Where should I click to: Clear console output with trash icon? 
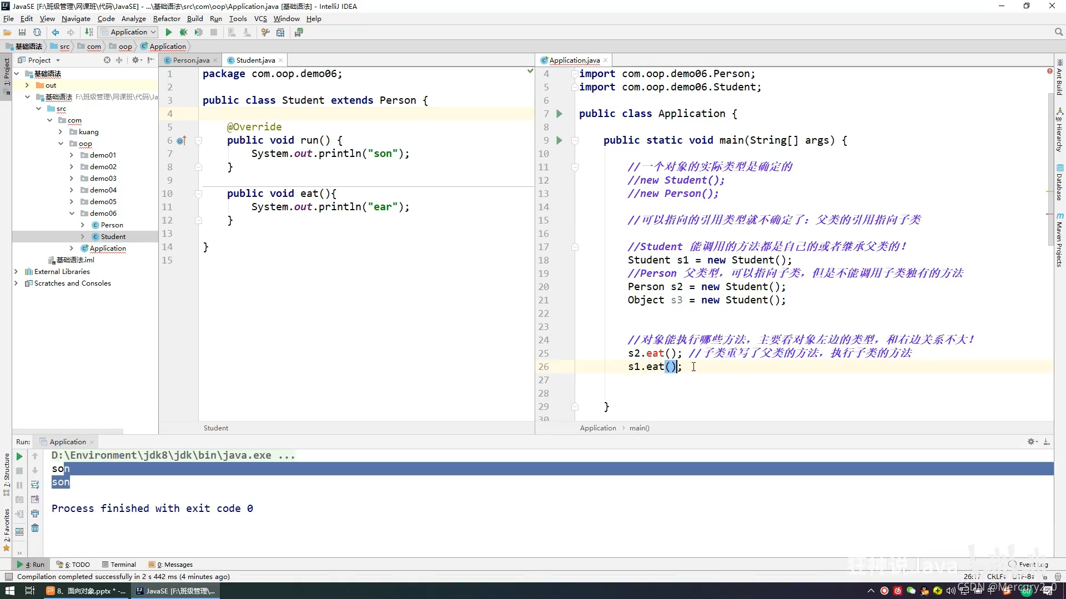35,528
